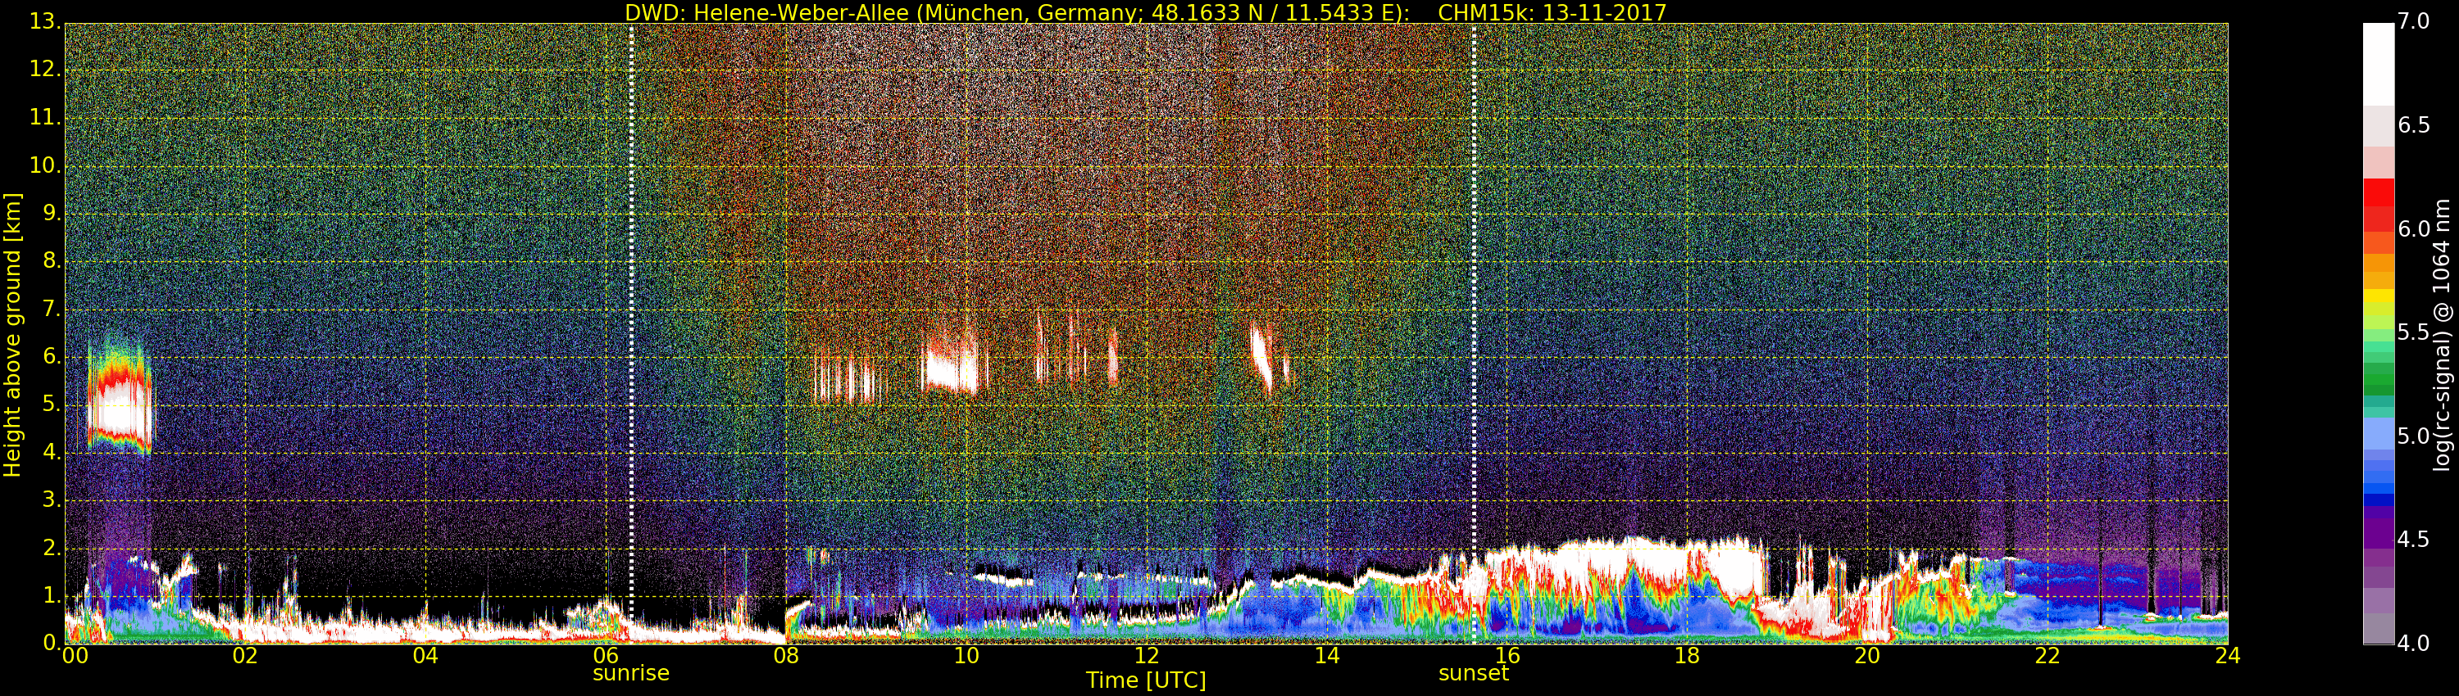Click the Time [UTC] axis label
Image resolution: width=2459 pixels, height=696 pixels.
point(1146,680)
